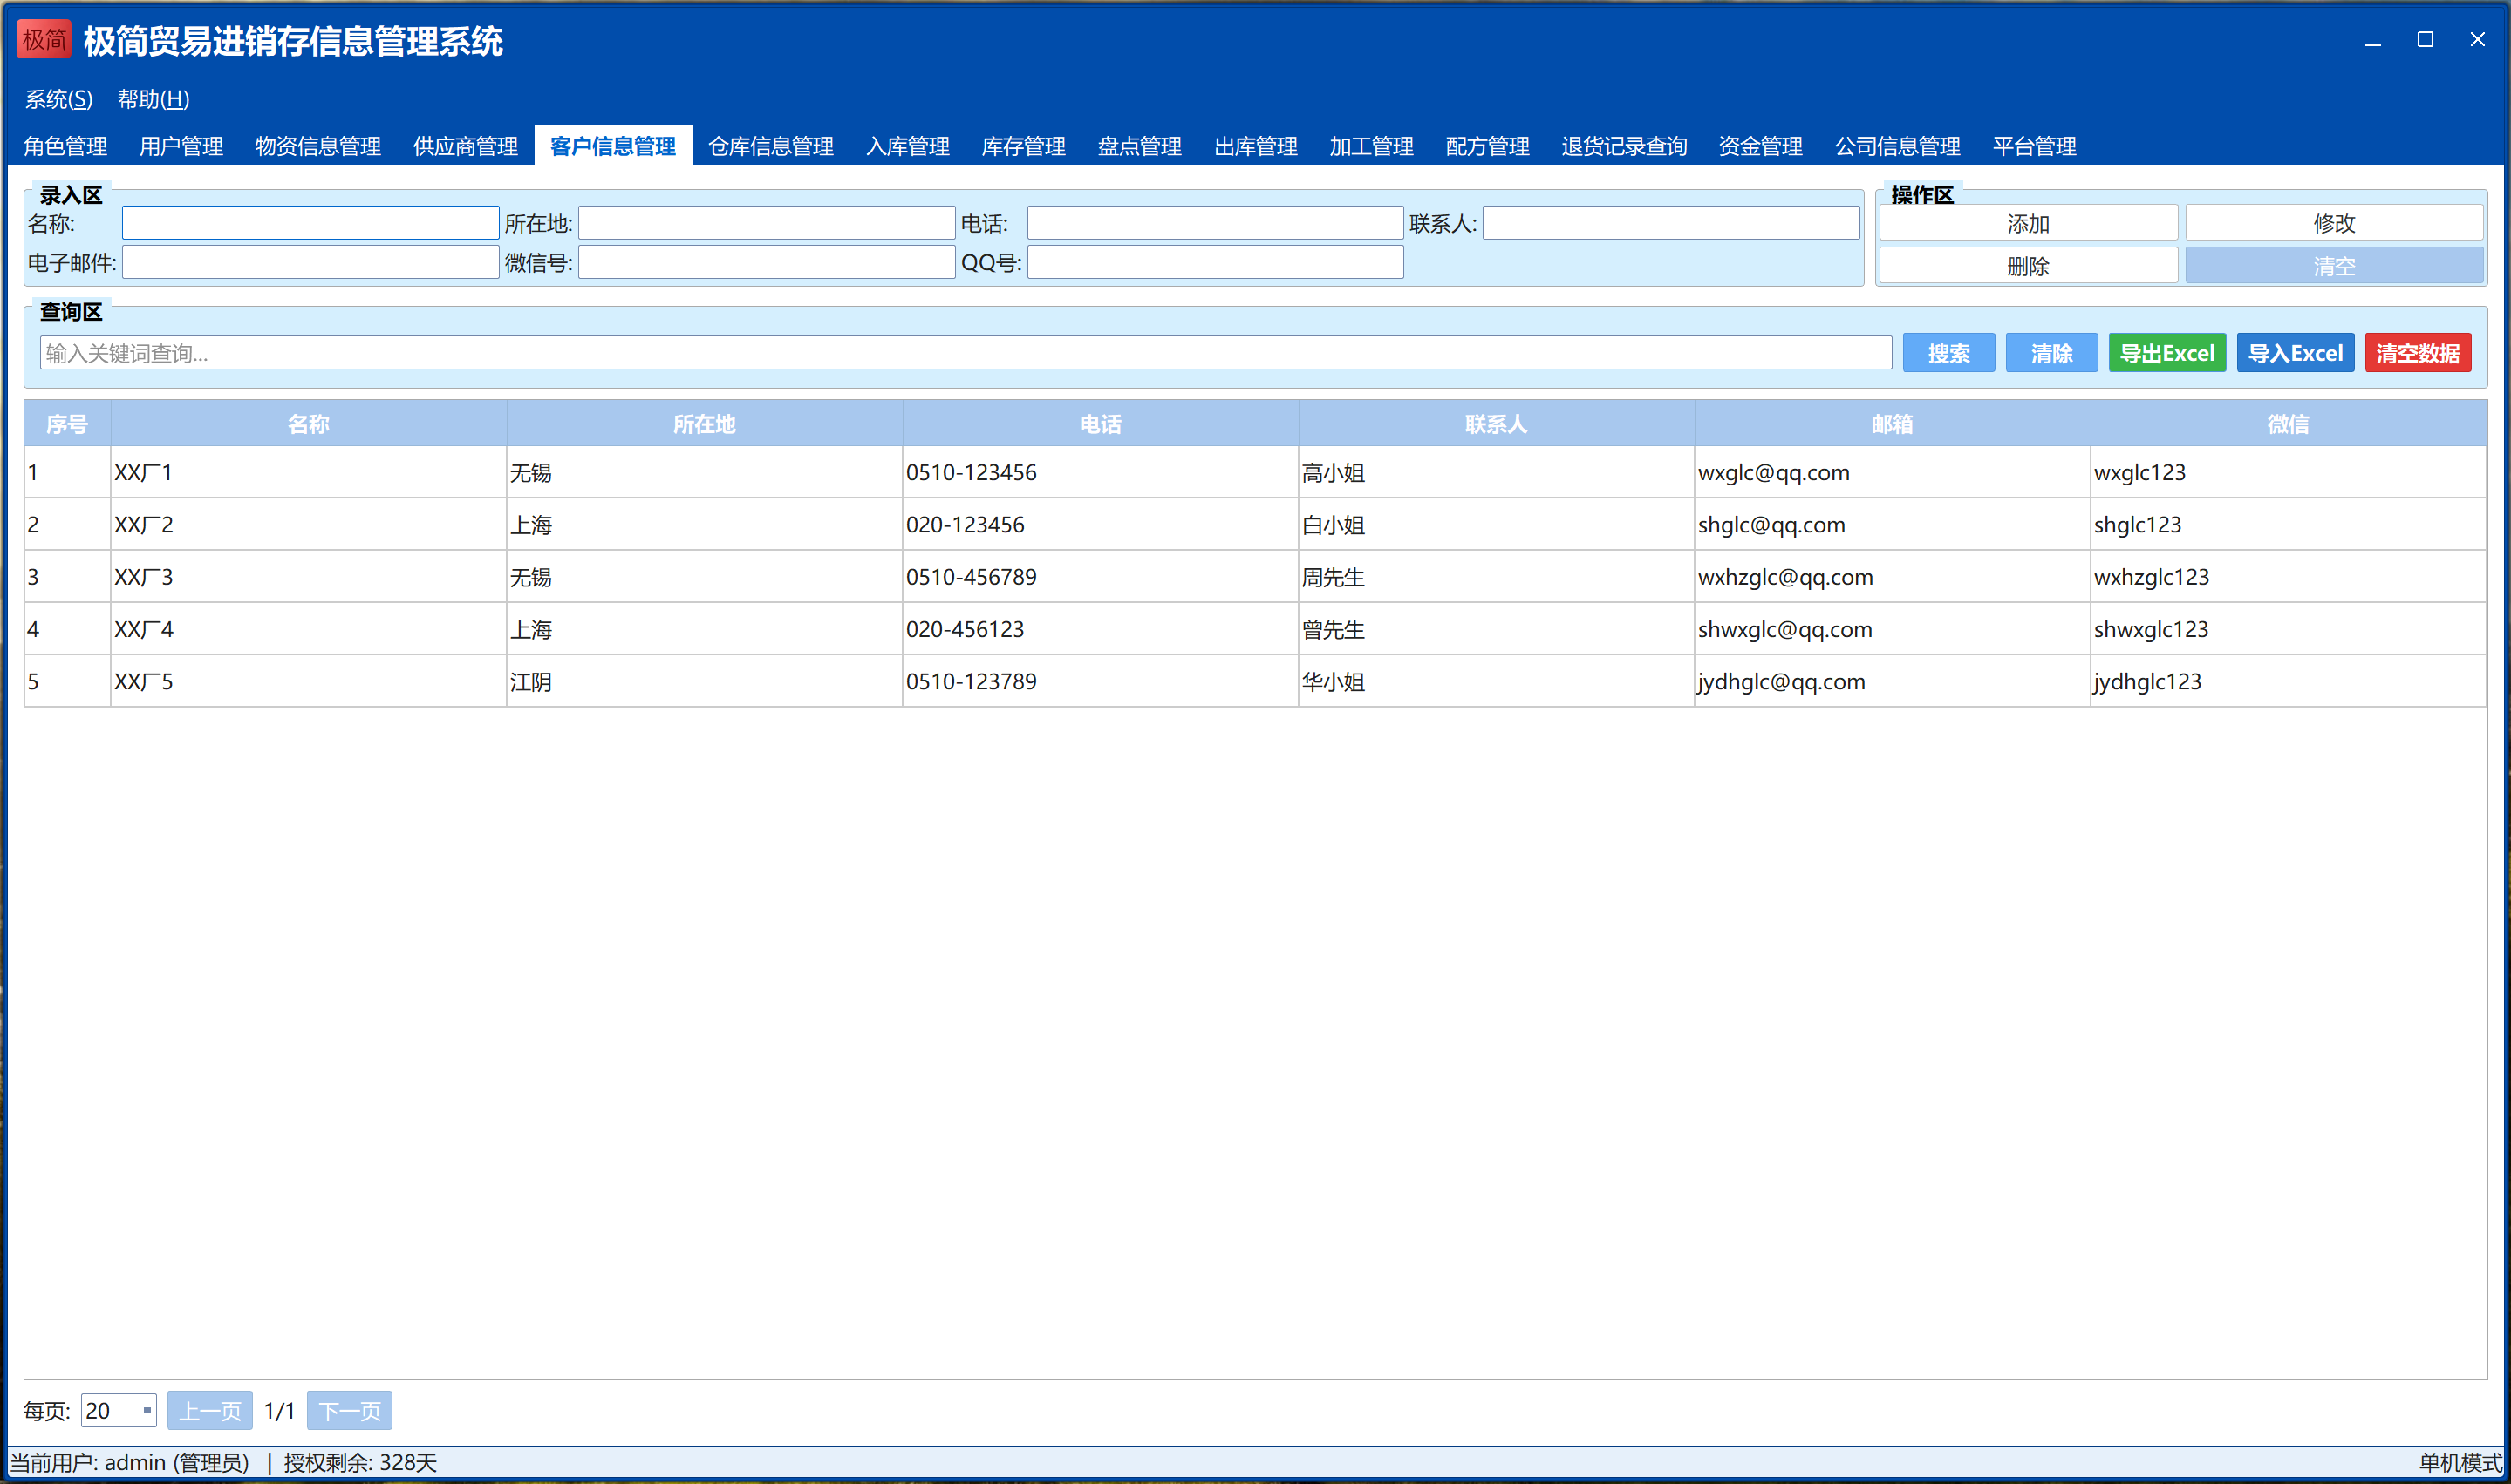This screenshot has height=1484, width=2511.
Task: Click the 添加 button
Action: tap(2028, 223)
